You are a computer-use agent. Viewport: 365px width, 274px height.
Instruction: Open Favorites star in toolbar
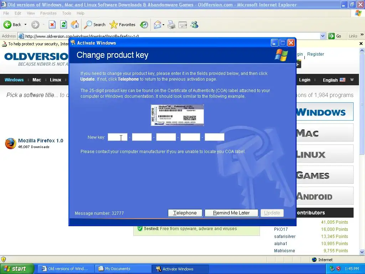click(x=123, y=25)
